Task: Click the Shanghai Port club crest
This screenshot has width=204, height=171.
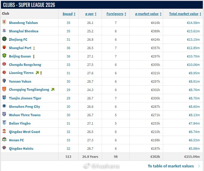Action: pyautogui.click(x=4, y=47)
